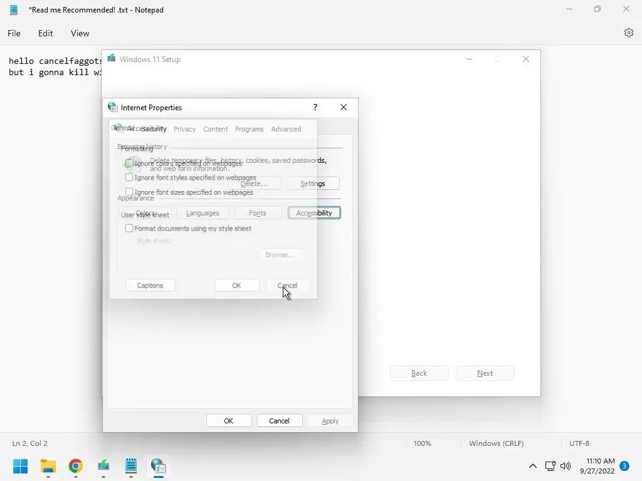The height and width of the screenshot is (481, 642).
Task: Close the Internet Properties dialog
Action: tap(344, 107)
